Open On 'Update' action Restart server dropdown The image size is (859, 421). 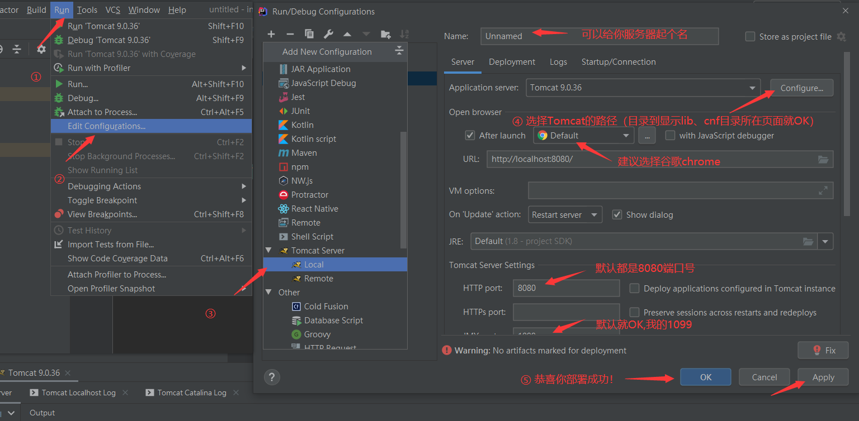565,214
